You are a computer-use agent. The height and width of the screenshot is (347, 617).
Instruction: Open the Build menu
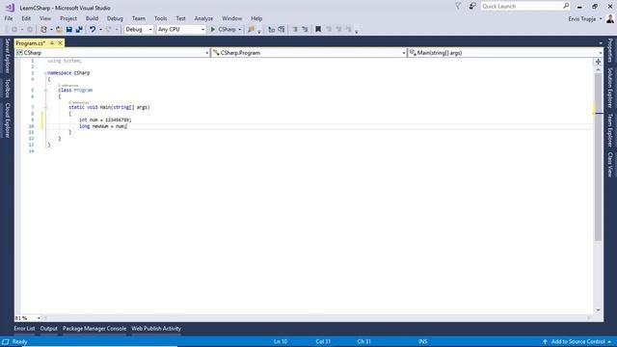[92, 18]
